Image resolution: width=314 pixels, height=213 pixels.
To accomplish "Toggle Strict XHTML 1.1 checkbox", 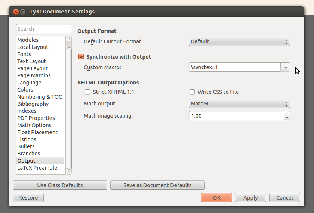I will pyautogui.click(x=87, y=92).
